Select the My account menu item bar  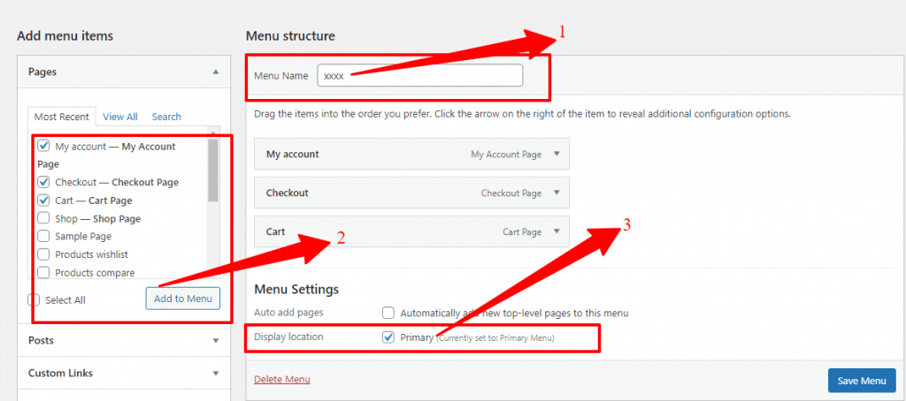point(412,154)
